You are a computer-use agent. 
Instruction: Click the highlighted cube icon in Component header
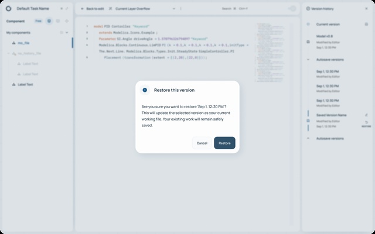pyautogui.click(x=49, y=20)
